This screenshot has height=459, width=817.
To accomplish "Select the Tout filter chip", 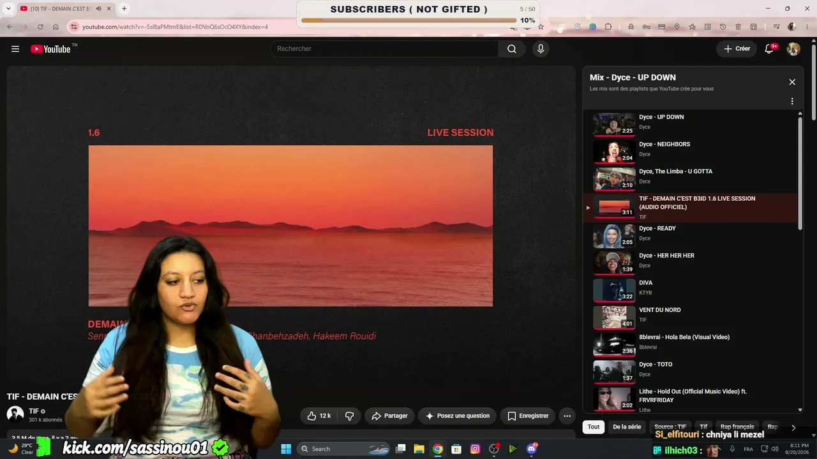I will coord(594,427).
